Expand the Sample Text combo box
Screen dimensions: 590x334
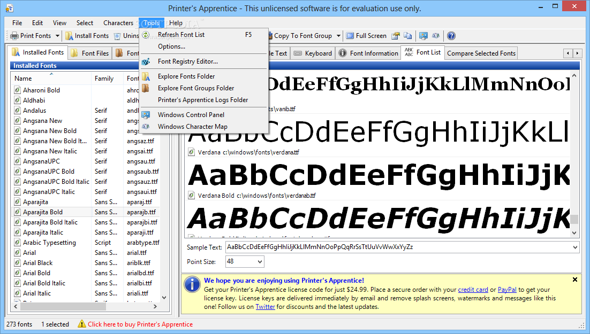pos(575,247)
